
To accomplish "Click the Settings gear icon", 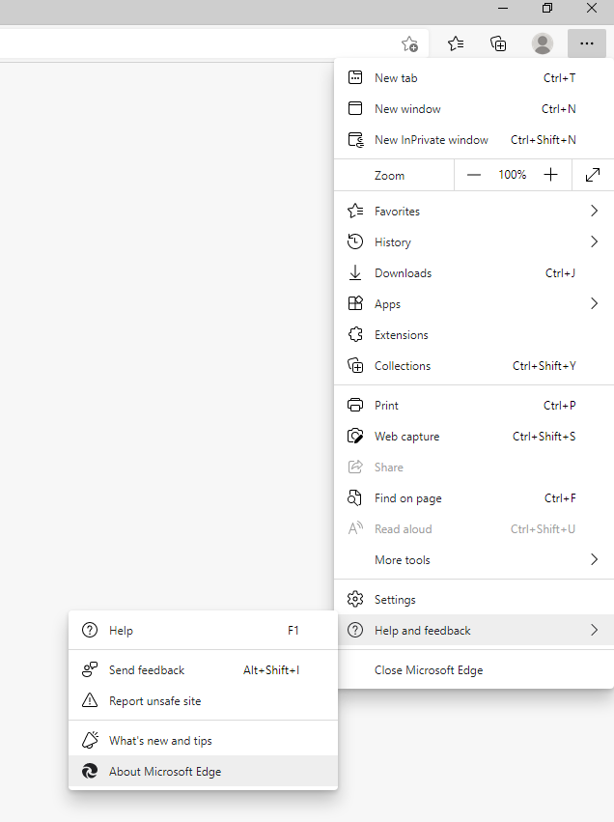I will 355,599.
